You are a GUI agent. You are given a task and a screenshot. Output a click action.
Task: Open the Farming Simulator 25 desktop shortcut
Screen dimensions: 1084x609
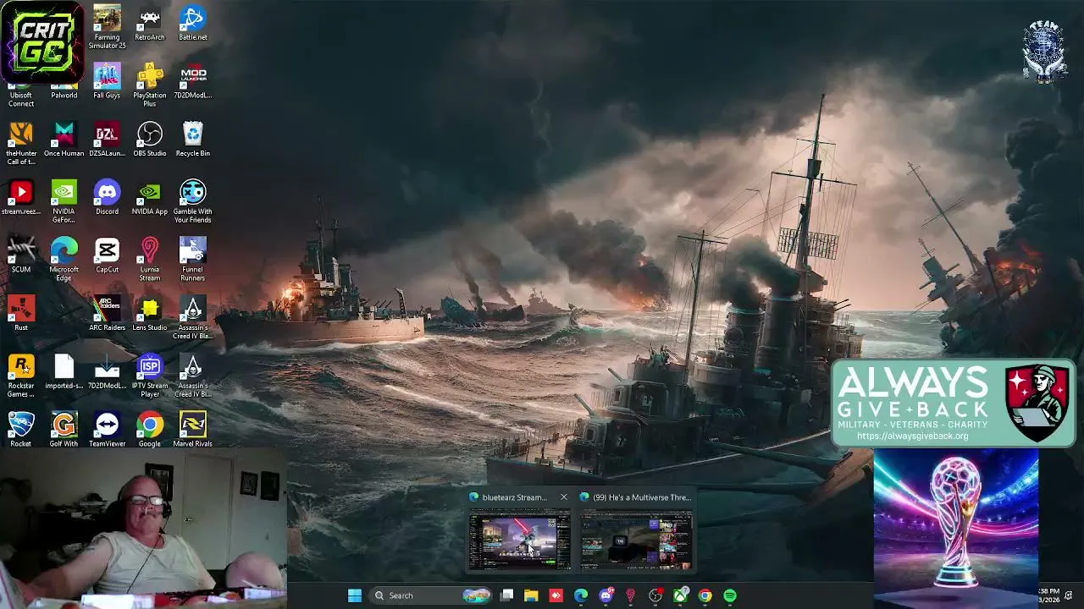[x=107, y=27]
